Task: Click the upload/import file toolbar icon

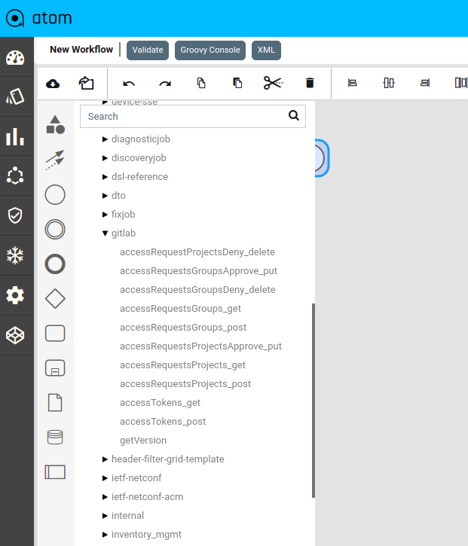Action: tap(86, 83)
